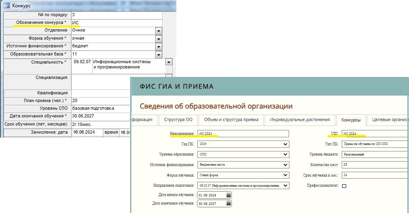
Task: Click the Тип ПК field
Action: point(375,144)
